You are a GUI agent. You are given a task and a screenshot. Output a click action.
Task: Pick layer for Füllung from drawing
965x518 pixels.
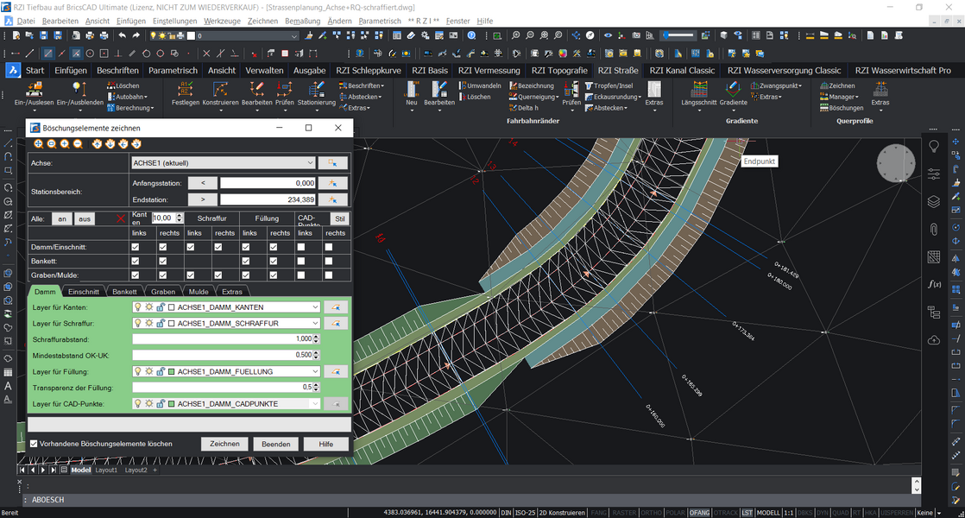point(336,371)
